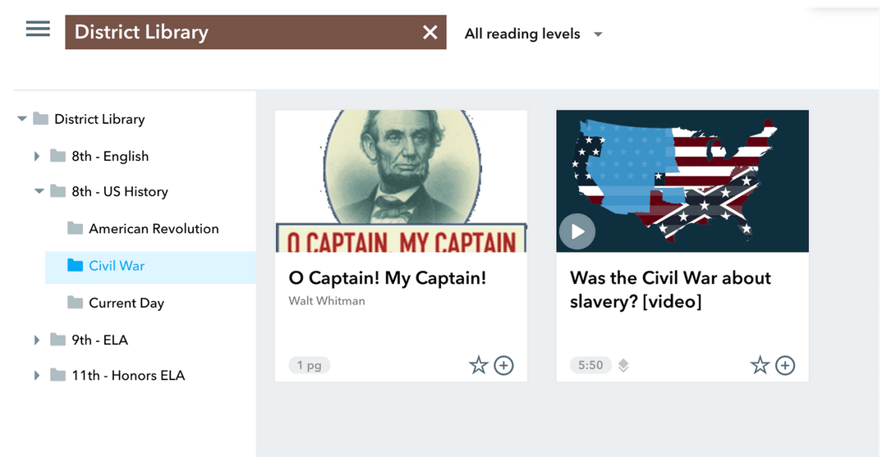Select the Civil War folder
The width and height of the screenshot is (887, 466).
click(x=117, y=266)
